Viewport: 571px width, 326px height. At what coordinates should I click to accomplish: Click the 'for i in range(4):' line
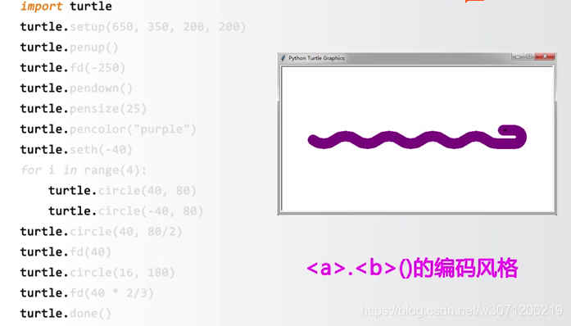(x=84, y=170)
